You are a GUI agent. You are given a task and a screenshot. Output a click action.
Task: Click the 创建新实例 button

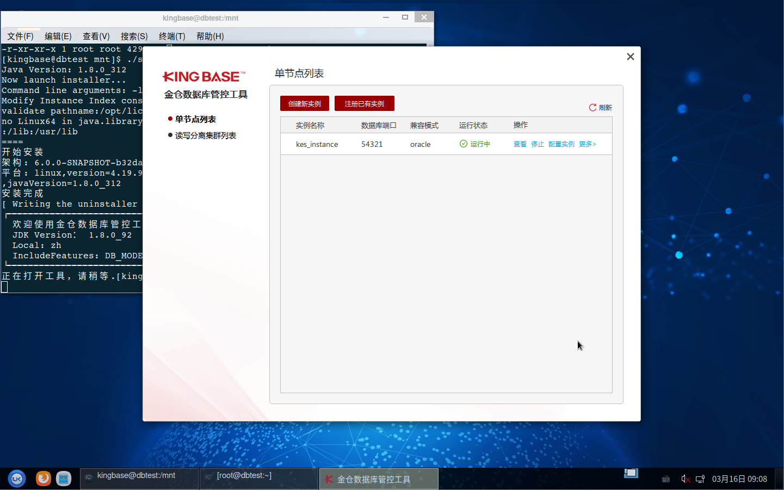[305, 103]
